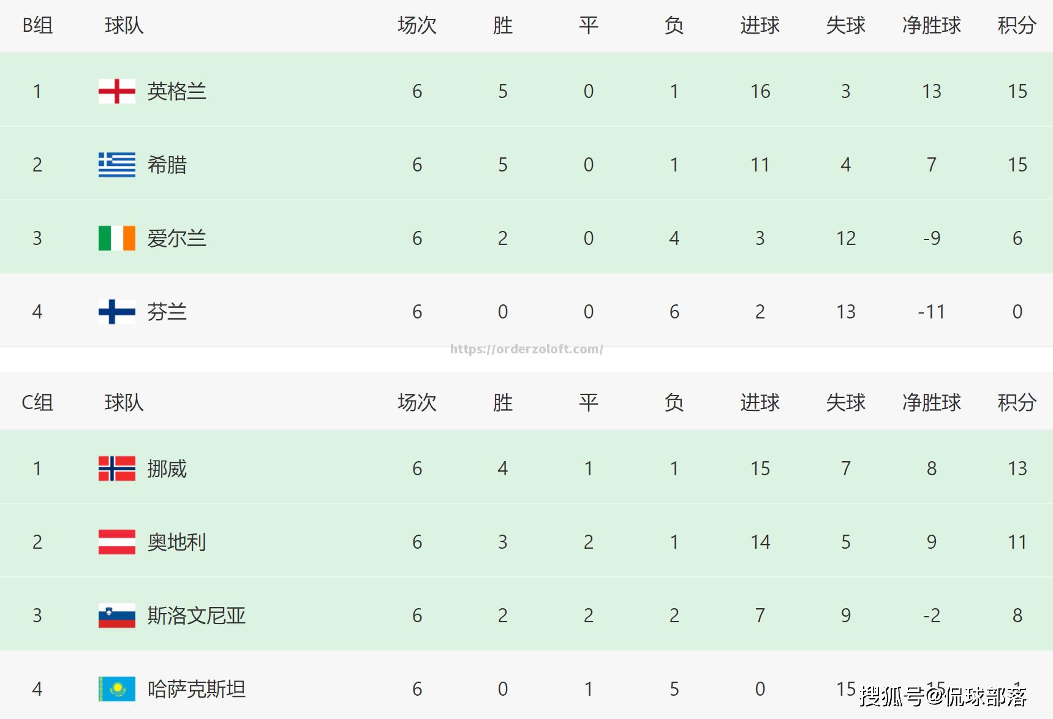Click the orderzoloft.com watermark link

pos(526,349)
